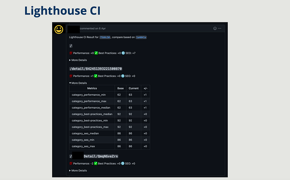Select the category_seo_min row label

click(x=83, y=140)
